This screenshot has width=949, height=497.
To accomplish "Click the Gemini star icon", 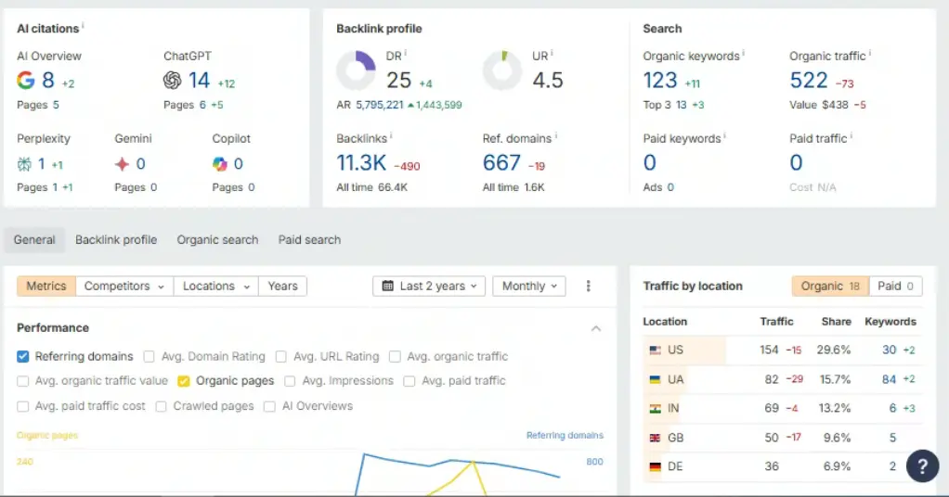I will 123,164.
